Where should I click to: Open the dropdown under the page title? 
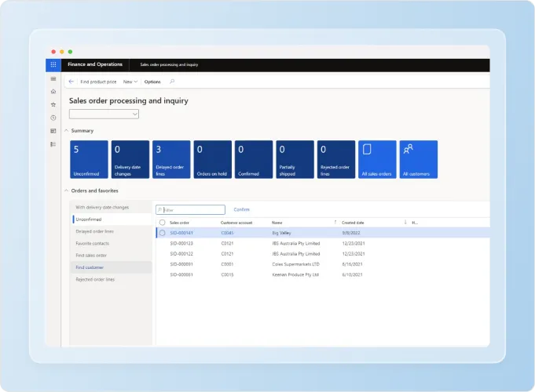tap(104, 114)
